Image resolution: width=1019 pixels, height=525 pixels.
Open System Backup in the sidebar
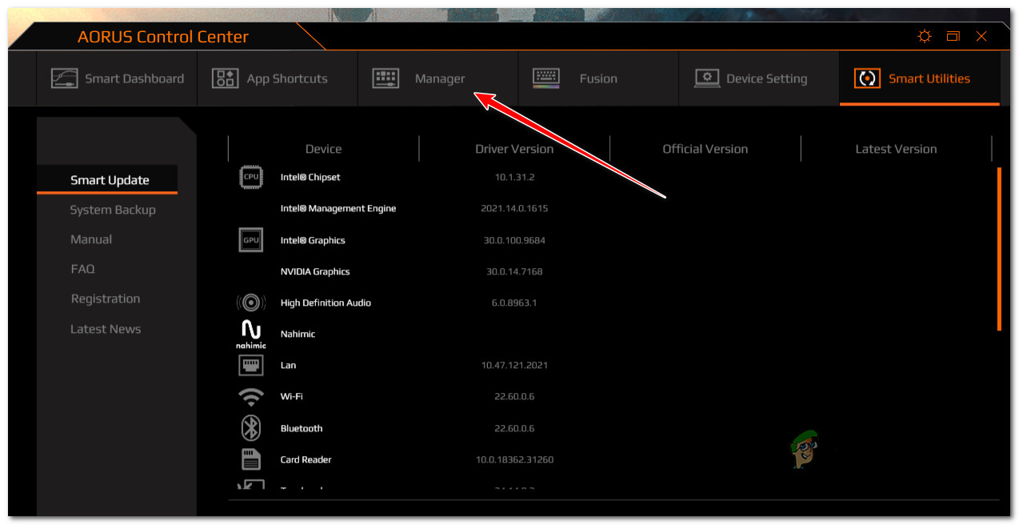tap(113, 210)
